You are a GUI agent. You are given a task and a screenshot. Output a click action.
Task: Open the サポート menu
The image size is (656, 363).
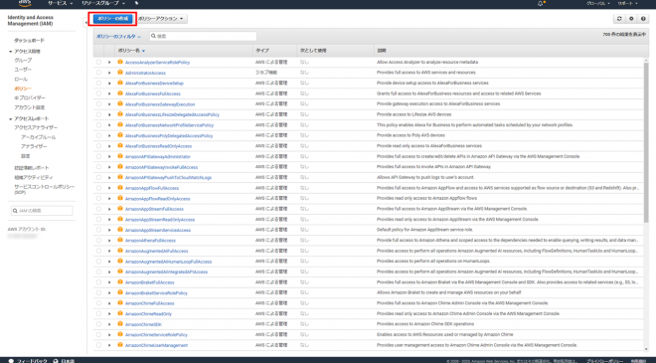627,3
